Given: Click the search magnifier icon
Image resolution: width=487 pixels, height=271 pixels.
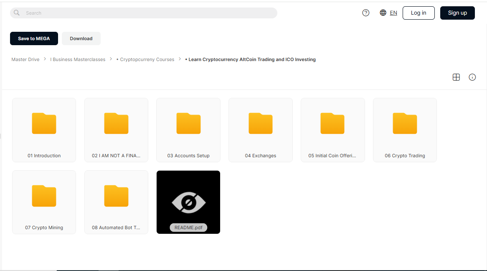Looking at the screenshot, I should (17, 13).
